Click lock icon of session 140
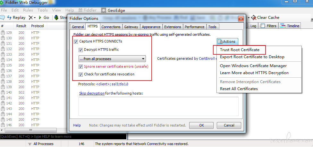The width and height of the screenshot is (313, 147). click(x=3, y=92)
